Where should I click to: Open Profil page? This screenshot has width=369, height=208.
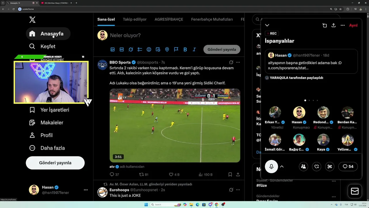click(41, 135)
